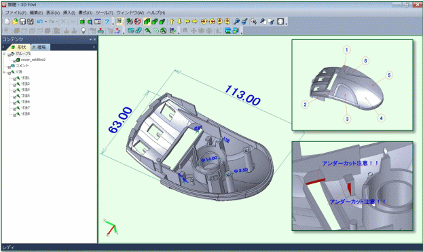
Task: Click the new file icon
Action: pyautogui.click(x=7, y=22)
